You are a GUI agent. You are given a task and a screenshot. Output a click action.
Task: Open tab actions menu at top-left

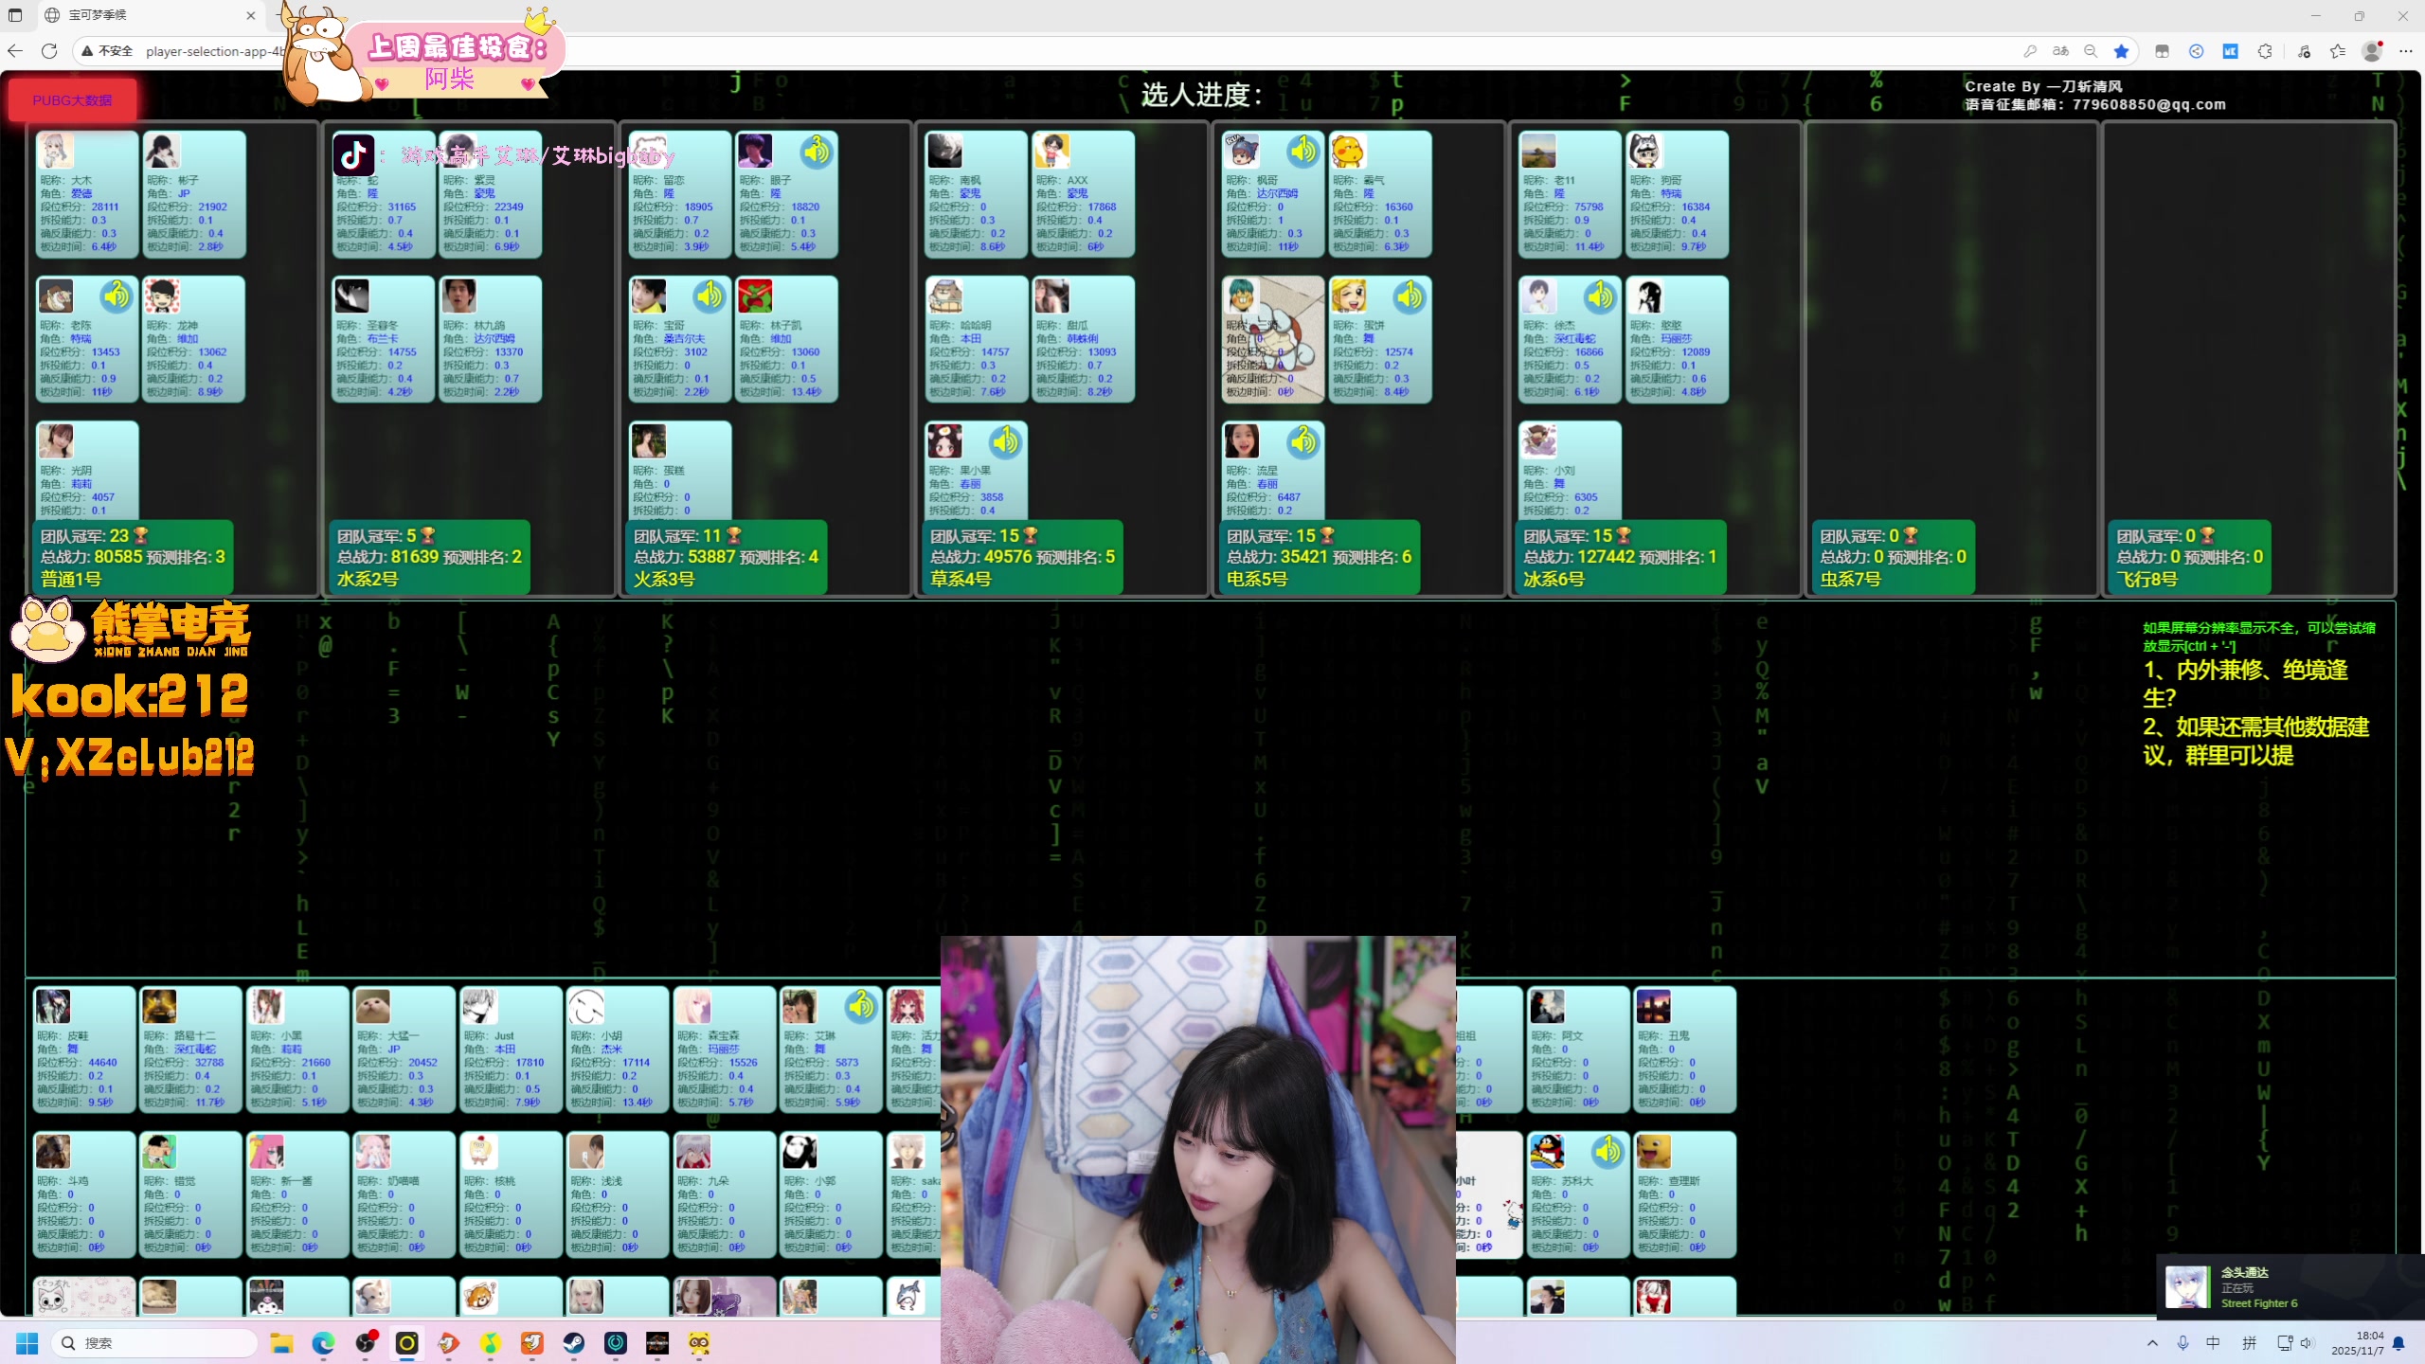point(15,15)
